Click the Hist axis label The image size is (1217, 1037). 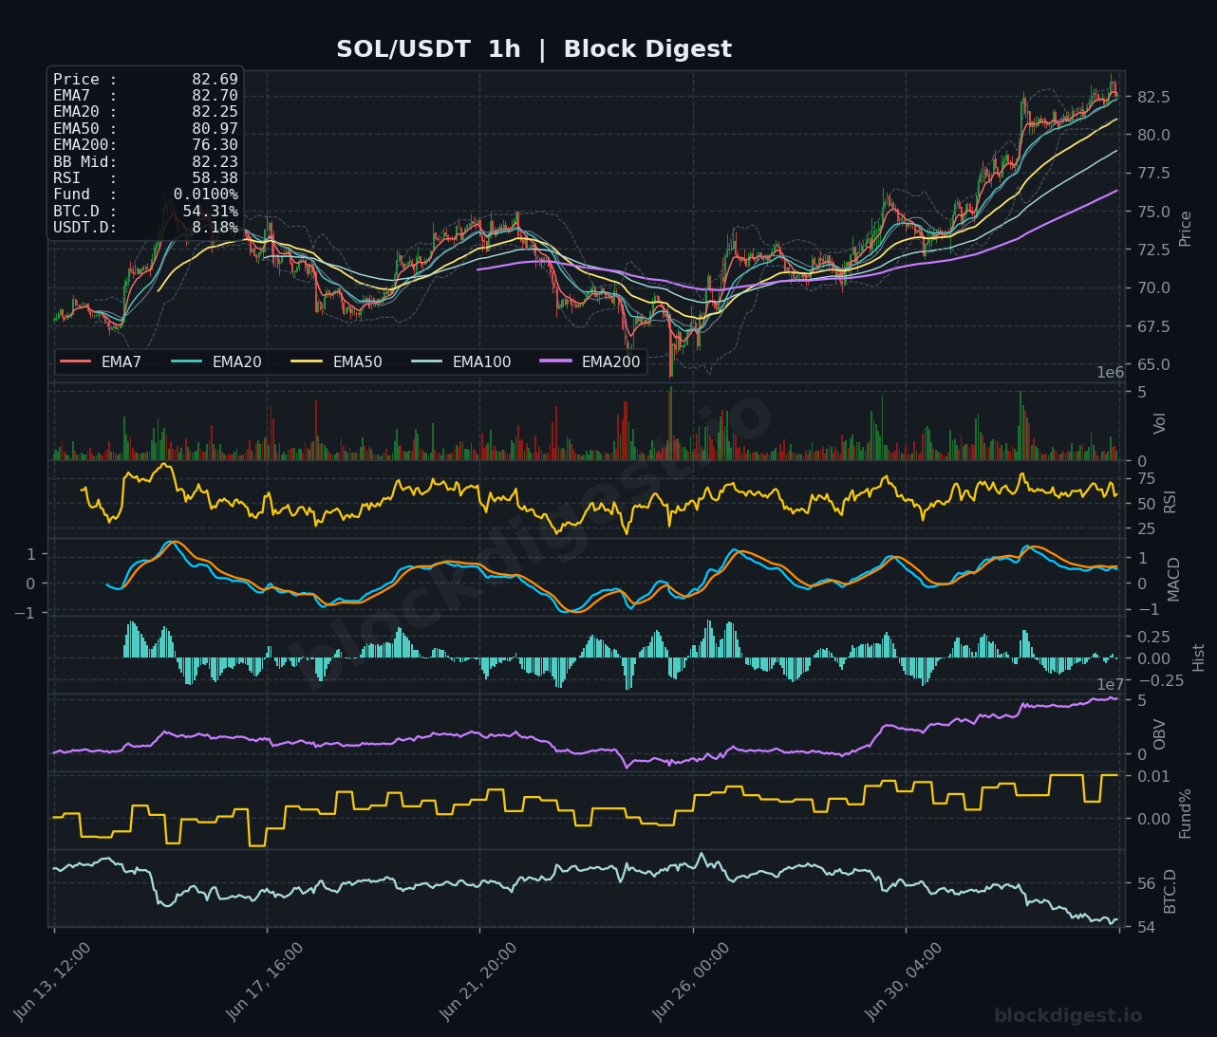click(x=1198, y=657)
